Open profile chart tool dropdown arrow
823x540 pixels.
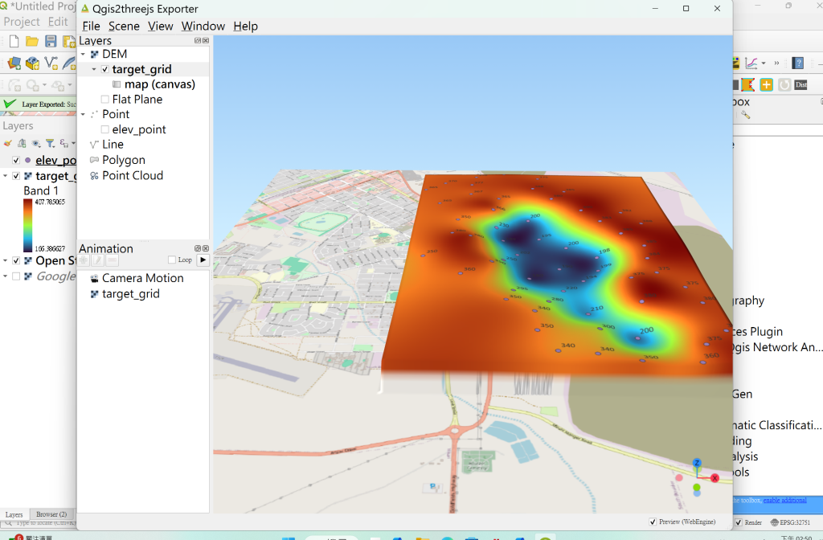click(x=764, y=63)
